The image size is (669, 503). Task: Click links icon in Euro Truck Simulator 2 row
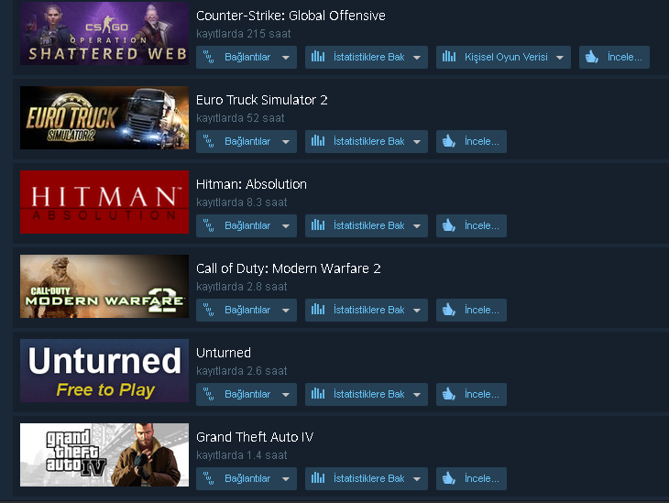[208, 141]
